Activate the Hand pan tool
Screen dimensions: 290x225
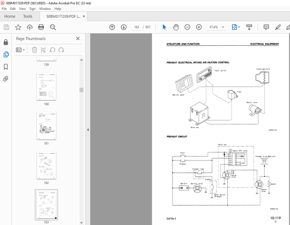point(176,27)
